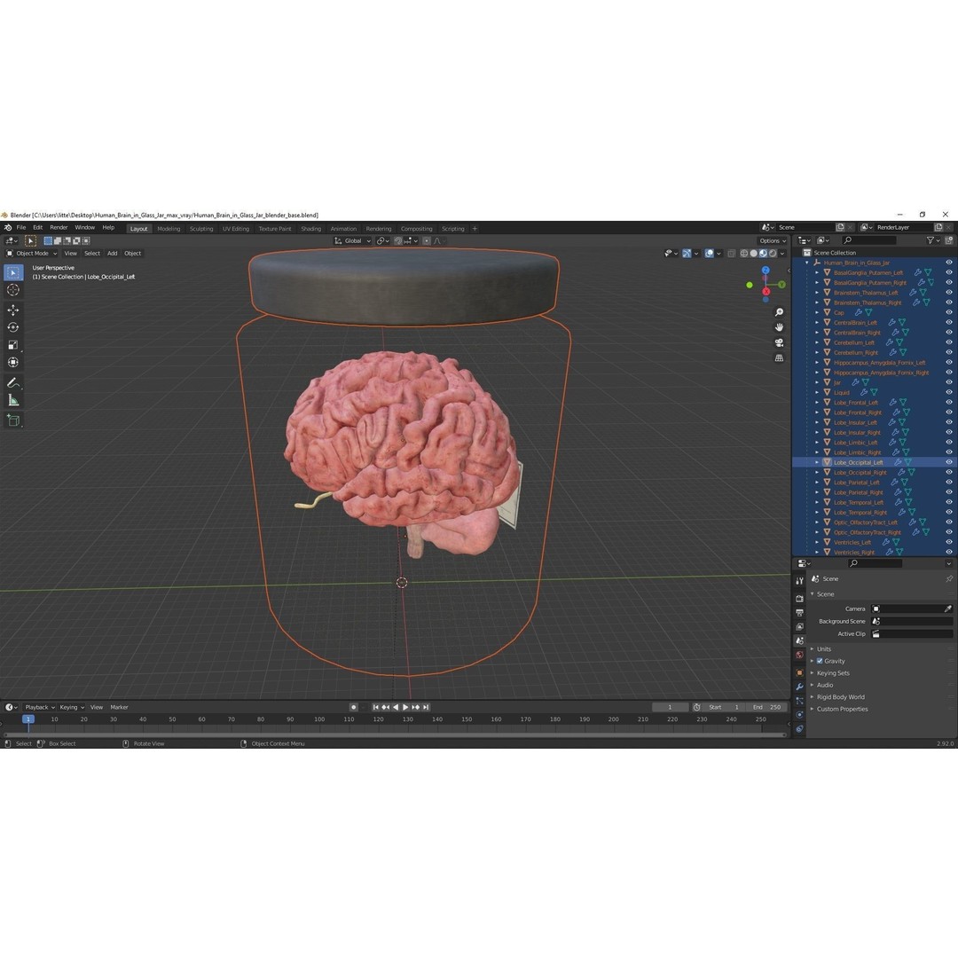Collapse the Human_Brain_in_Glass_Jar collection
958x958 pixels.
click(807, 263)
